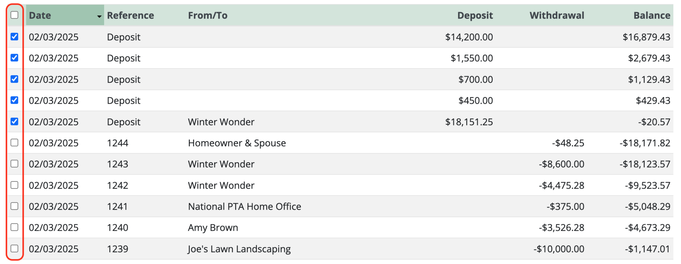The image size is (681, 264).
Task: Uncheck the $1,550.00 deposit row checkbox
Action: (14, 58)
